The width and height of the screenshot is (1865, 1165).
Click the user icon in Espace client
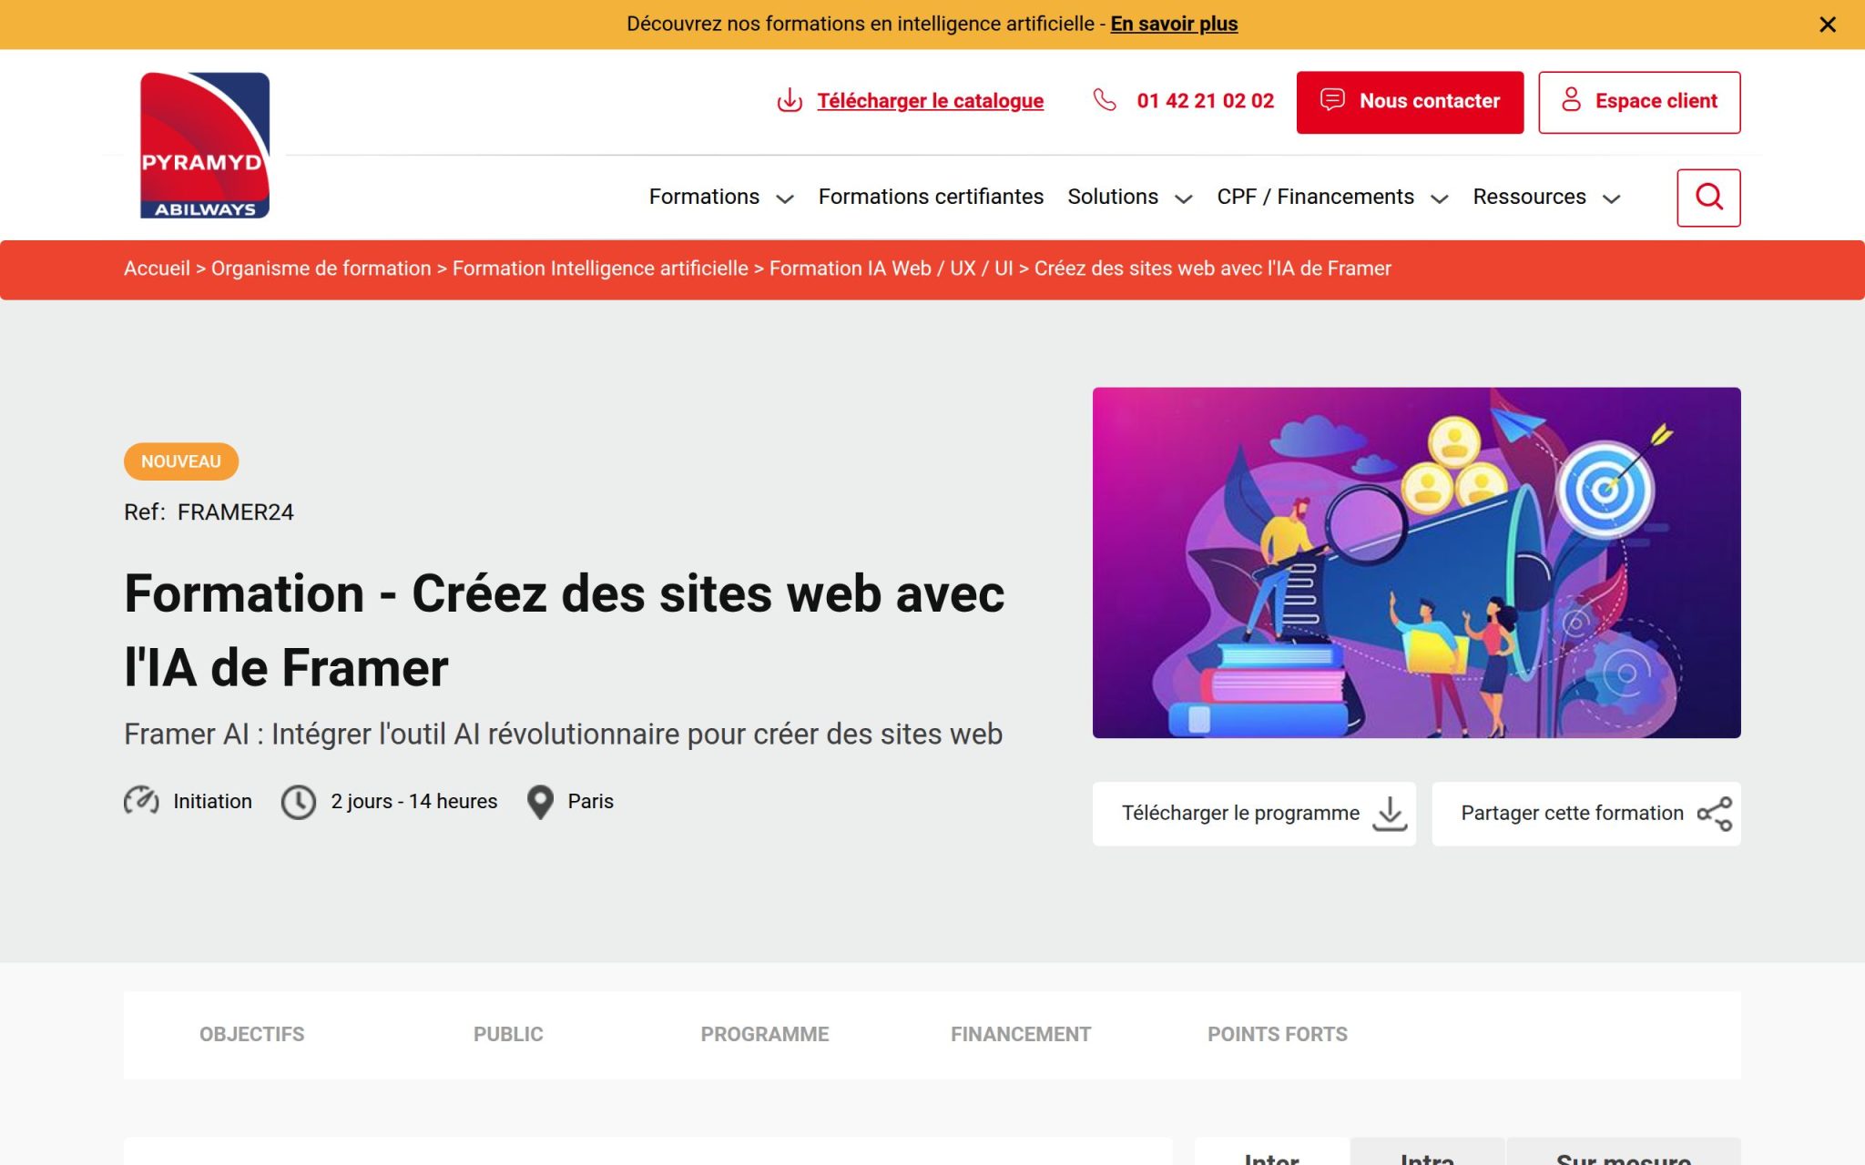[1571, 99]
